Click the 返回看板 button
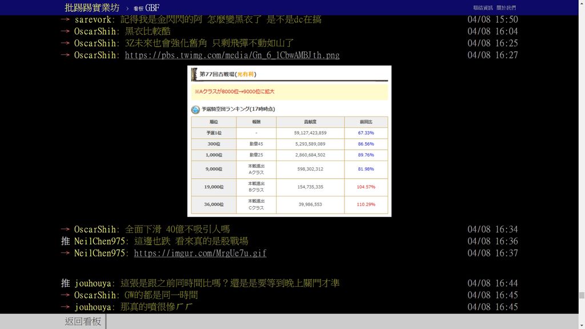This screenshot has height=329, width=585. pyautogui.click(x=83, y=322)
